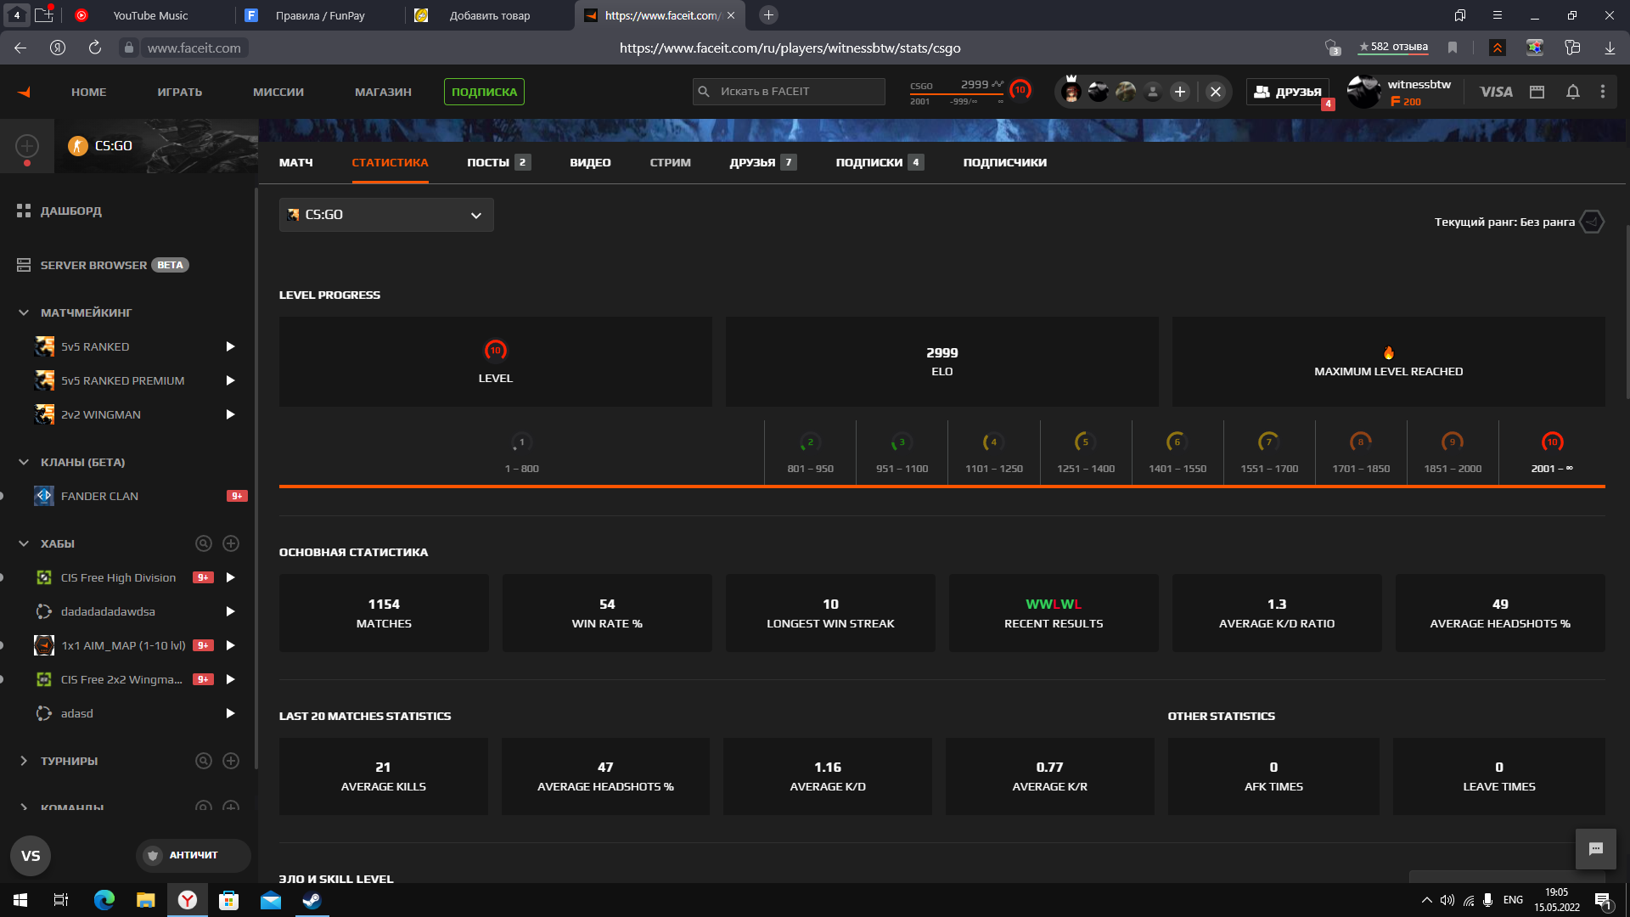Open 1x1 AIM_MAP hub
The image size is (1630, 917).
[x=123, y=645]
